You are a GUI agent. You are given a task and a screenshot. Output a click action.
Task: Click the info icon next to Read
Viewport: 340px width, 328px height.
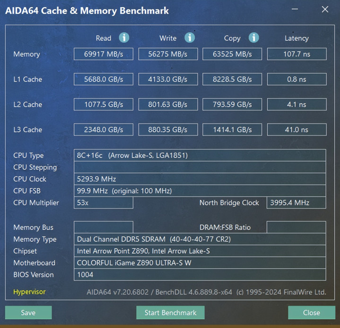click(x=124, y=37)
